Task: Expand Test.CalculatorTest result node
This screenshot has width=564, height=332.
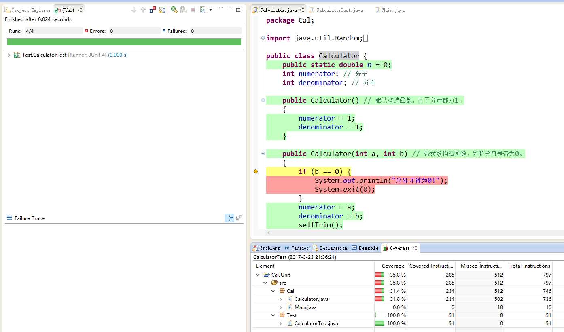Action: pos(9,55)
